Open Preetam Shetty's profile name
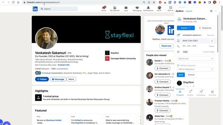Viewport: 223px width, 125px height. (162, 101)
